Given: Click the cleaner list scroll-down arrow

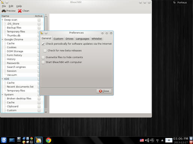Looking at the screenshot, I should tap(46, 112).
